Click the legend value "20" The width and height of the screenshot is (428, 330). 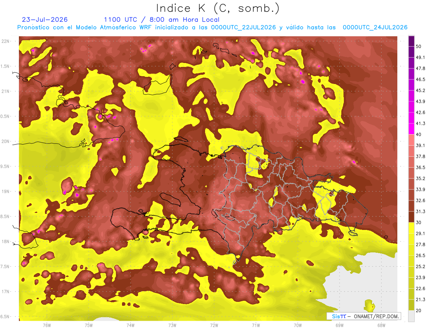(x=419, y=310)
